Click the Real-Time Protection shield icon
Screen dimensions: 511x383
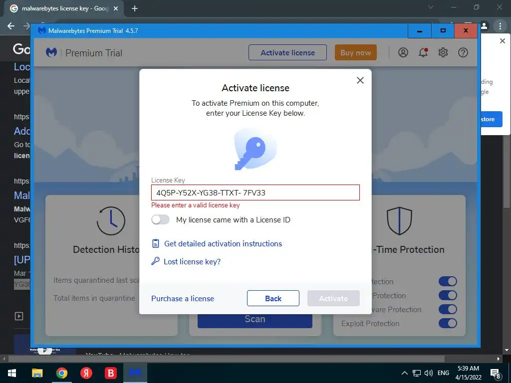[399, 221]
